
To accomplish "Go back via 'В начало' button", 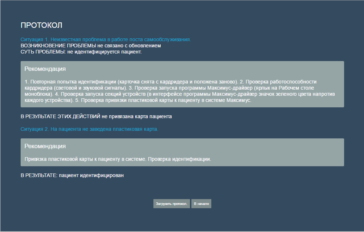I will [x=201, y=204].
